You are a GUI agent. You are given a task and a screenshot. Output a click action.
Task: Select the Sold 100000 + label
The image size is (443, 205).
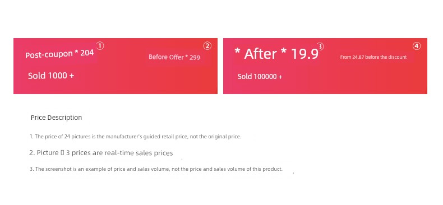(260, 77)
